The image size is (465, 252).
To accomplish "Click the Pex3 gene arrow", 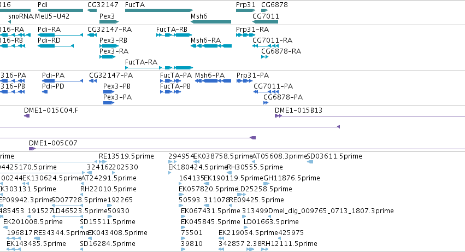I will pos(109,22).
